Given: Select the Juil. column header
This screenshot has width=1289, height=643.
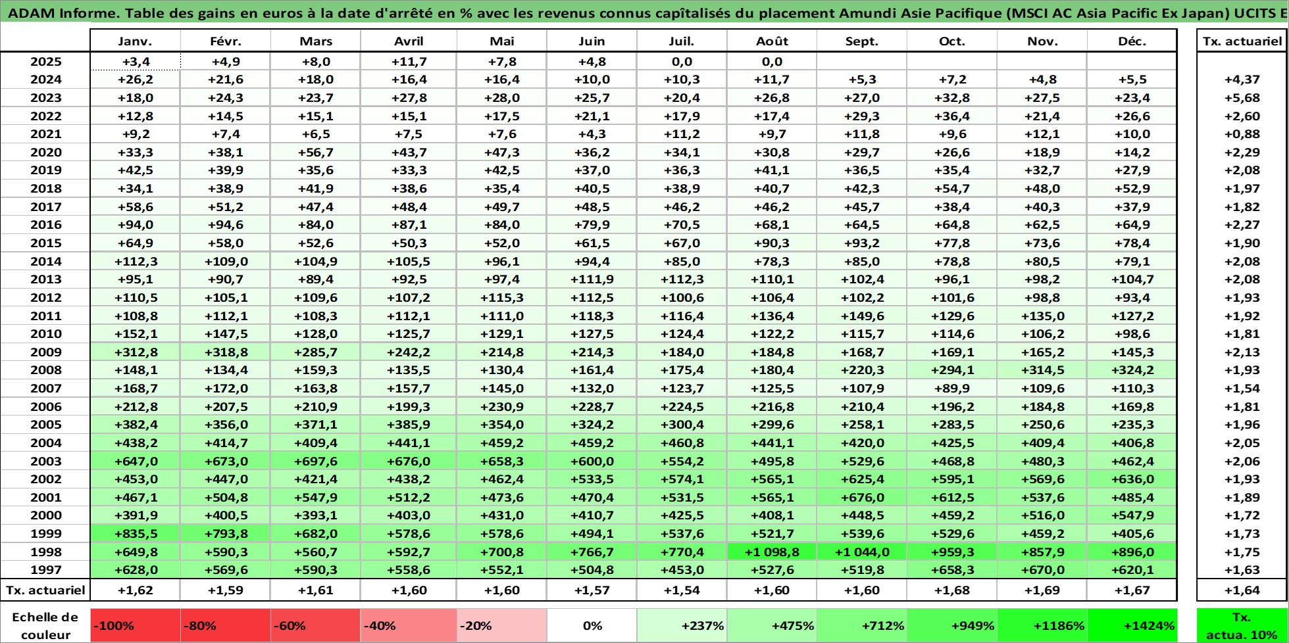Looking at the screenshot, I should pos(682,41).
